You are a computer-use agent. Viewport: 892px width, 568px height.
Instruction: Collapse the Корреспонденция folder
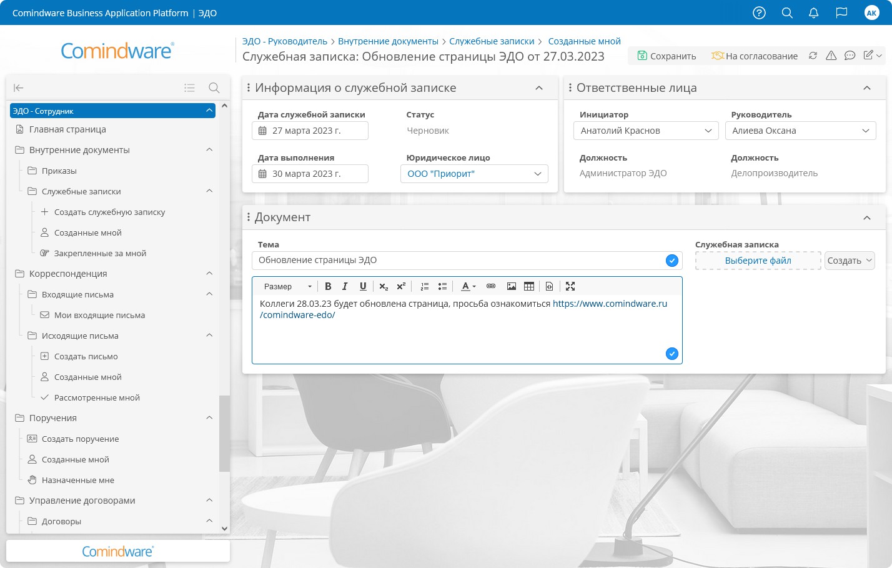coord(209,274)
